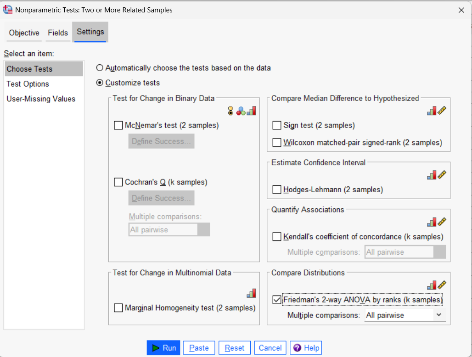Click the bar-chart icon in Compare Median Difference panel
Screen dimensions: 472x357
pyautogui.click(x=432, y=111)
